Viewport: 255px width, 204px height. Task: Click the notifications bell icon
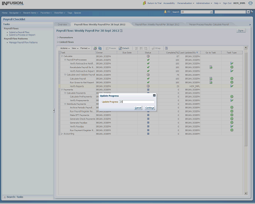pos(165,12)
